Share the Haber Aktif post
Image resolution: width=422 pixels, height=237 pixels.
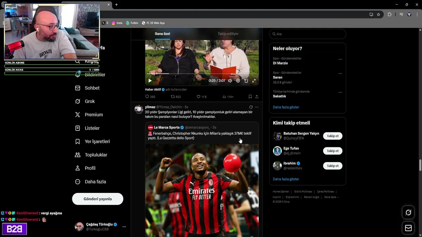257,97
